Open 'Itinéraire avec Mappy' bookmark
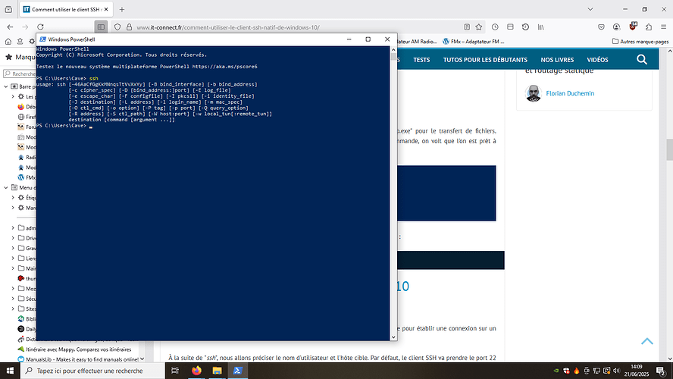The image size is (673, 379). point(74,349)
